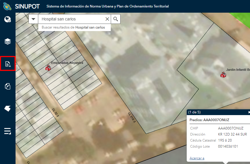The height and width of the screenshot is (164, 250).
Task: Click the 'Hospital san carlos' search field
Action: 72,19
